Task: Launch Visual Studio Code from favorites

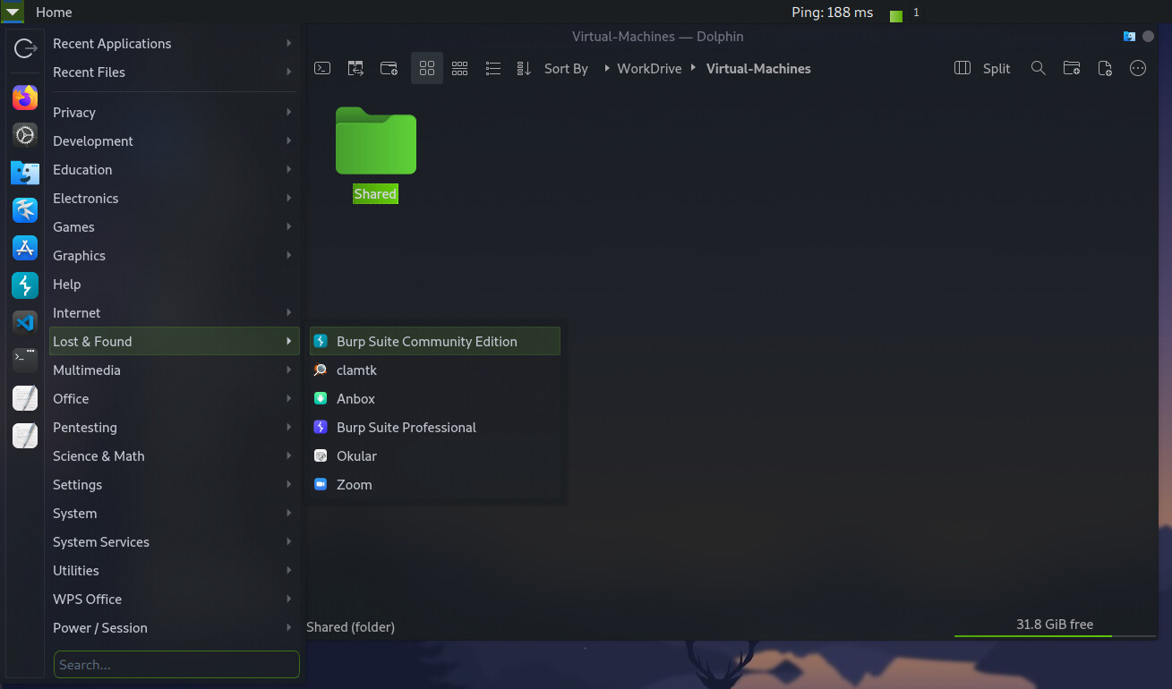Action: click(x=25, y=323)
